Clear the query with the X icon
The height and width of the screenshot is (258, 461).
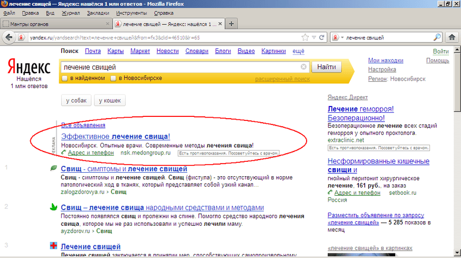coord(304,67)
